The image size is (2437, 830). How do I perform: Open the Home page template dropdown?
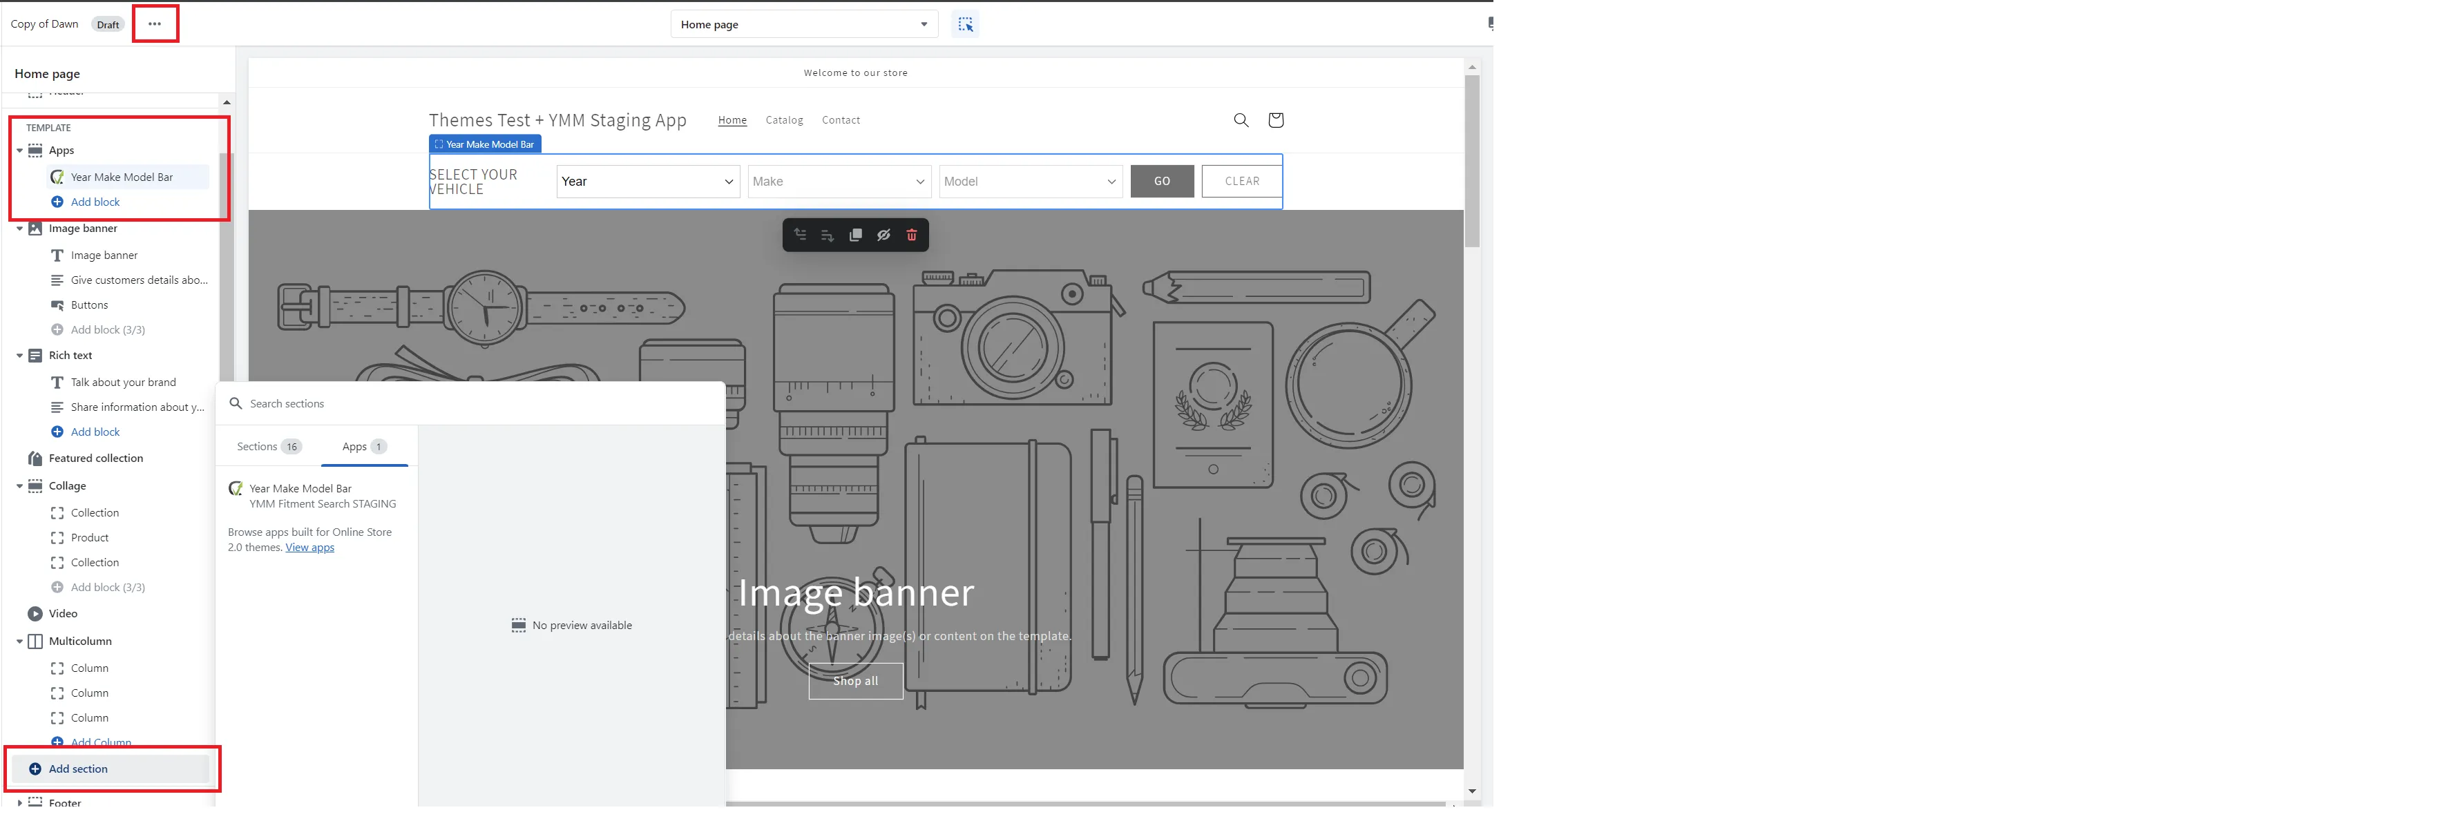pos(803,25)
